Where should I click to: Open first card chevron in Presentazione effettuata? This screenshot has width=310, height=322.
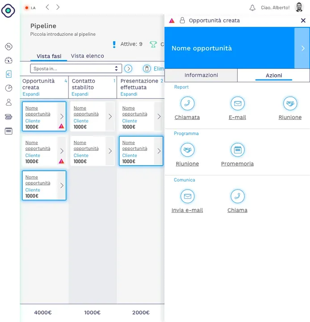point(159,116)
